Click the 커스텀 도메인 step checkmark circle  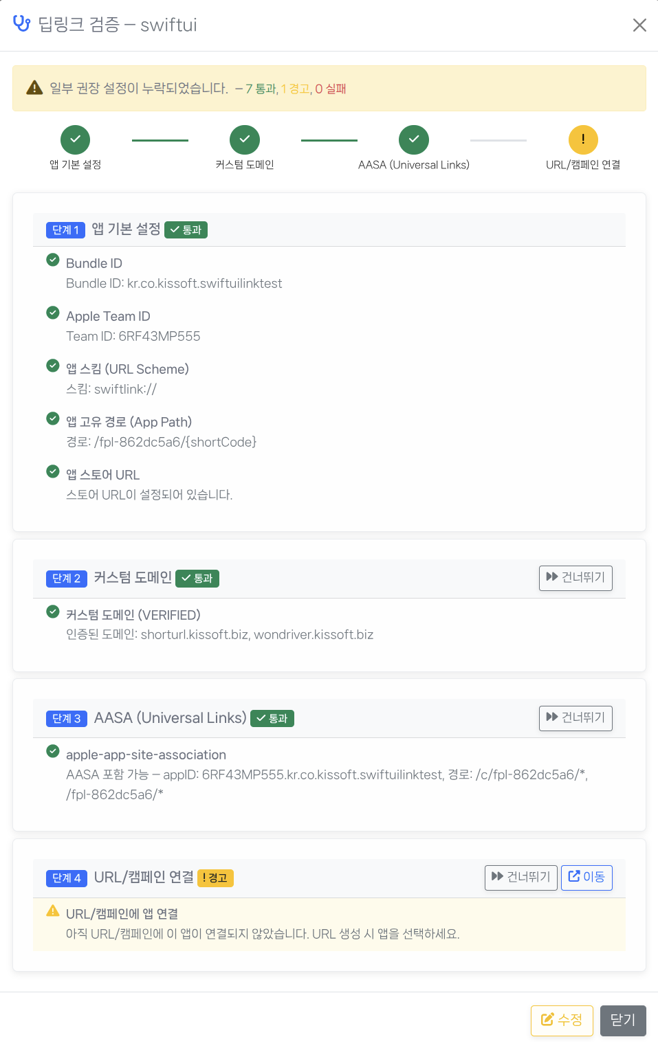point(244,139)
